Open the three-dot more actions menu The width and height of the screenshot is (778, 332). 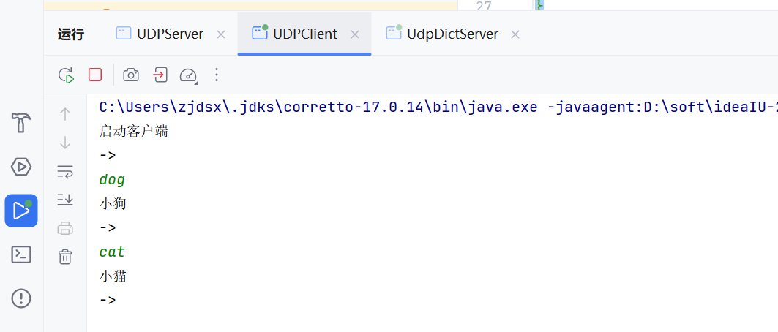pos(216,75)
